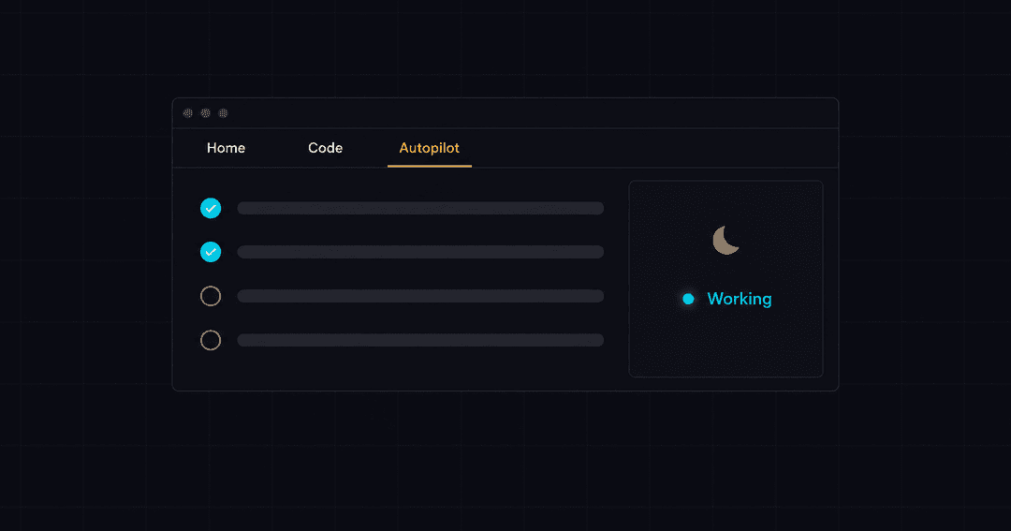Click the cyan status dot beside Working
The width and height of the screenshot is (1011, 531).
[x=688, y=299]
